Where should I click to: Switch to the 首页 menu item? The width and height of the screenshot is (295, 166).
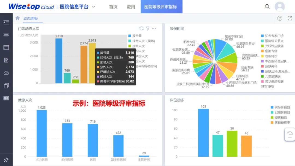(x=113, y=7)
